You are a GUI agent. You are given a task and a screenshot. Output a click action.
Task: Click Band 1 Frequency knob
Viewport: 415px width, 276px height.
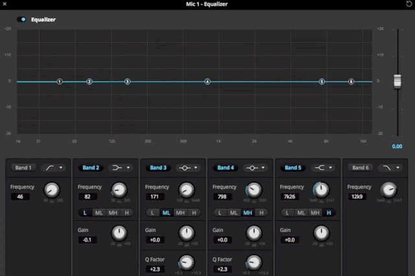pyautogui.click(x=52, y=190)
